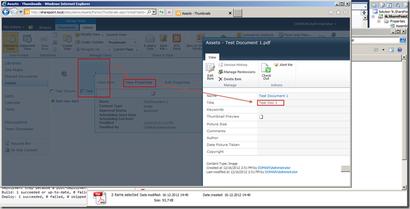Click into the browser address bar

[87, 12]
